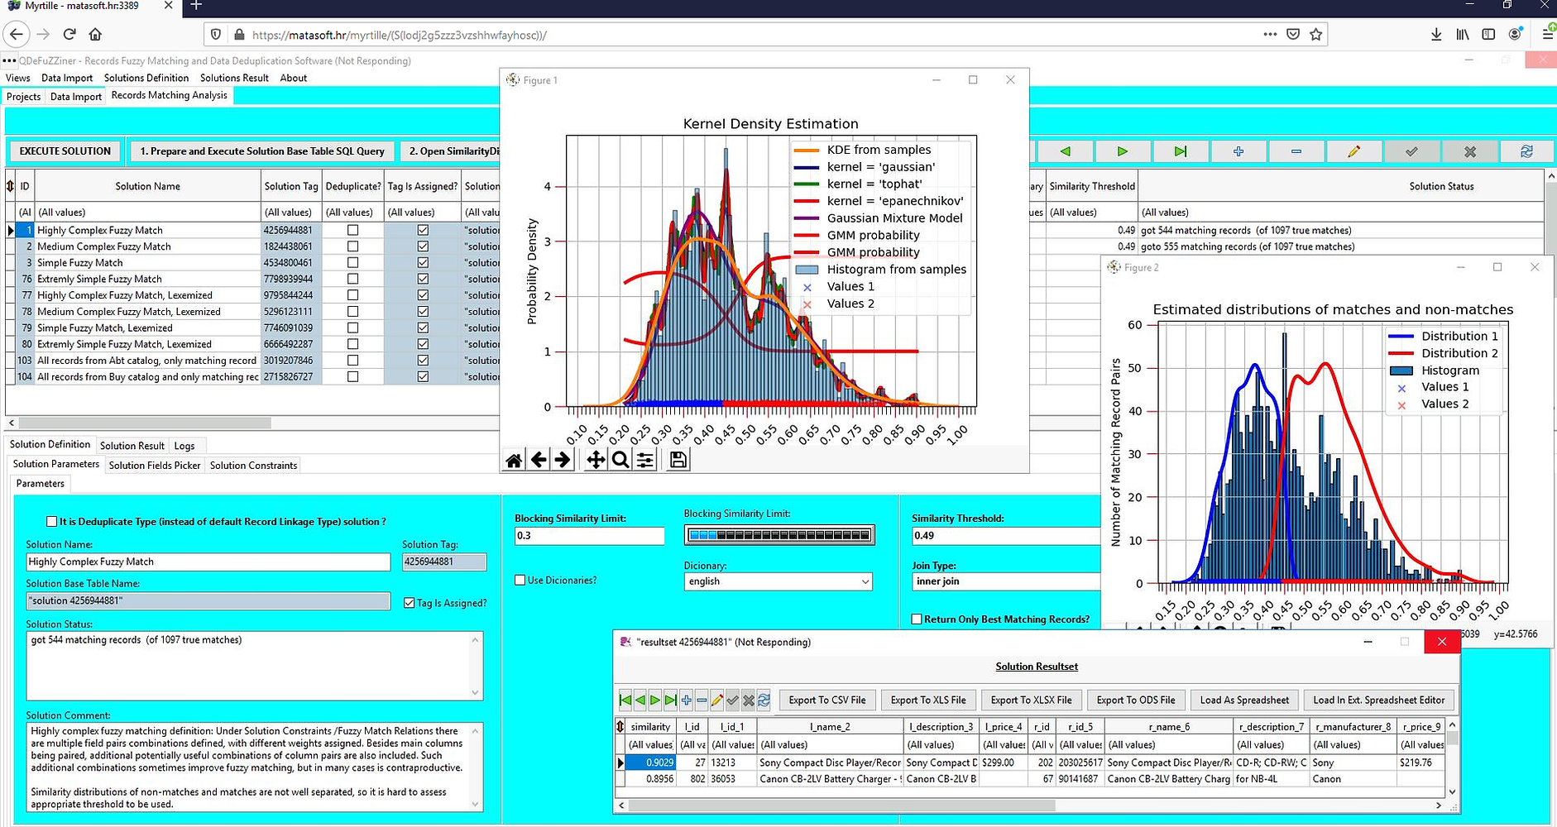Click the EXECUTE SOLUTION button
The width and height of the screenshot is (1557, 827).
(65, 151)
